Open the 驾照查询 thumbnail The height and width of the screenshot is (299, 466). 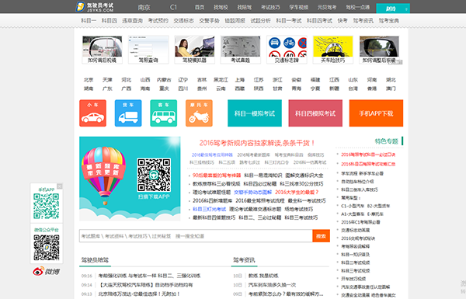148,50
